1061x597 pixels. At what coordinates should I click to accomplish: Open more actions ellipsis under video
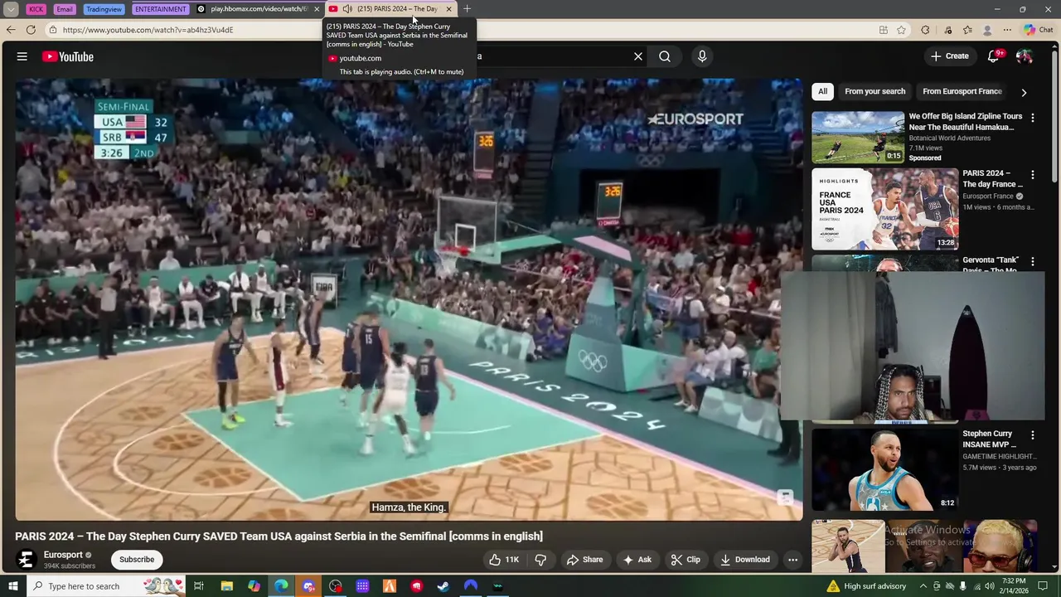pos(792,560)
